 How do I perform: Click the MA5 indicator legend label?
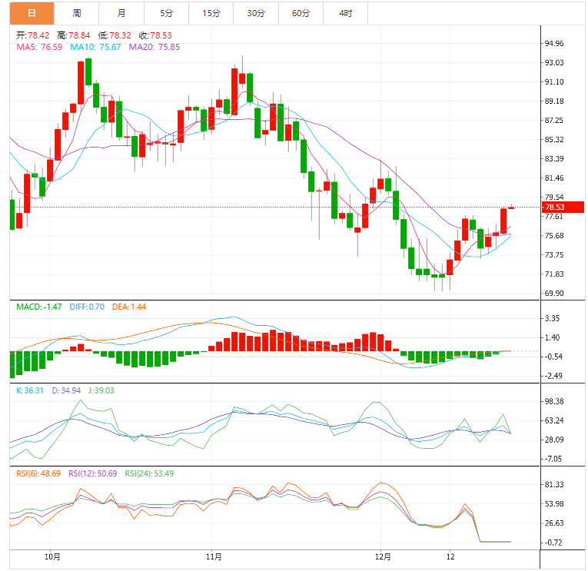coord(38,47)
